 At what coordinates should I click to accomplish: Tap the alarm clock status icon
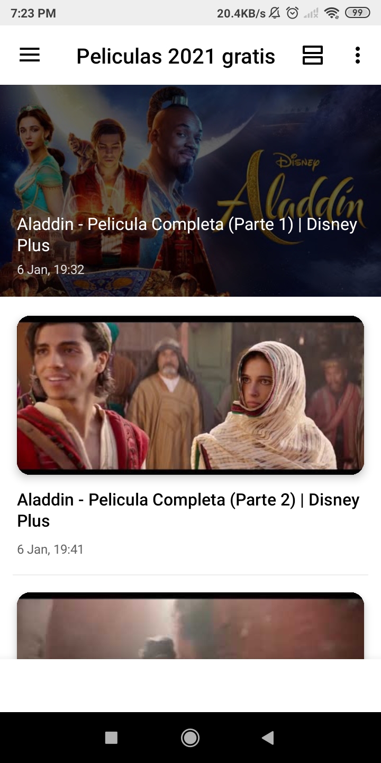pyautogui.click(x=292, y=13)
